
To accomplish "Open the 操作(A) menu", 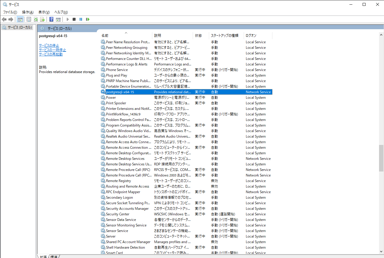I will (28, 12).
